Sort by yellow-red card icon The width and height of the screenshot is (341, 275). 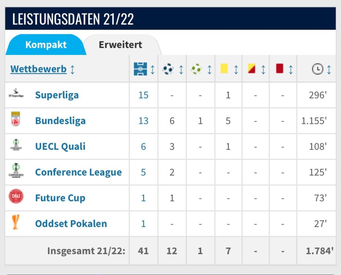coord(252,69)
